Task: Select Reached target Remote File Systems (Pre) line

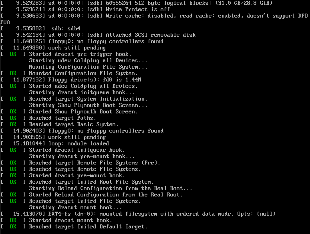Action: coord(80,163)
